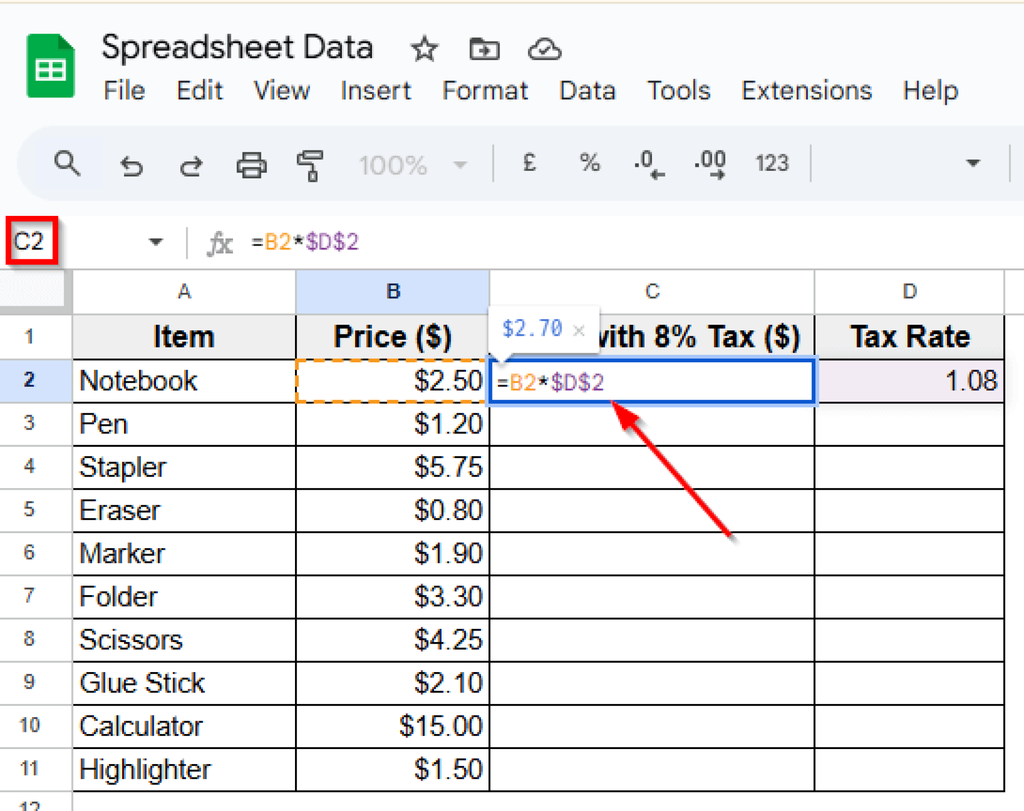Redo the last action
The image size is (1024, 811).
point(191,165)
